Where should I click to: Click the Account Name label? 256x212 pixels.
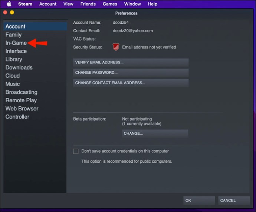87,23
